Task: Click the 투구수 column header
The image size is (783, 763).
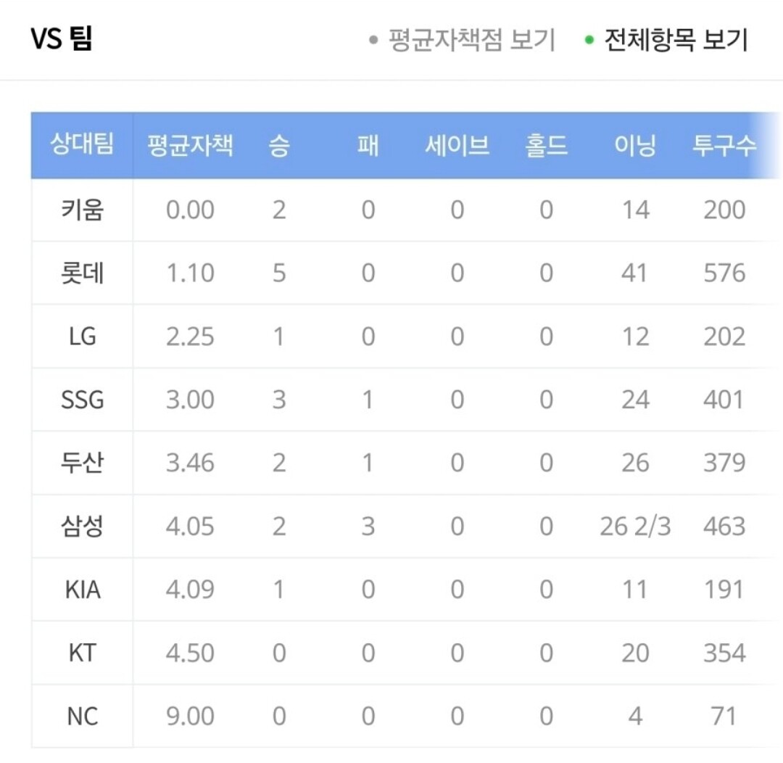Action: [724, 145]
